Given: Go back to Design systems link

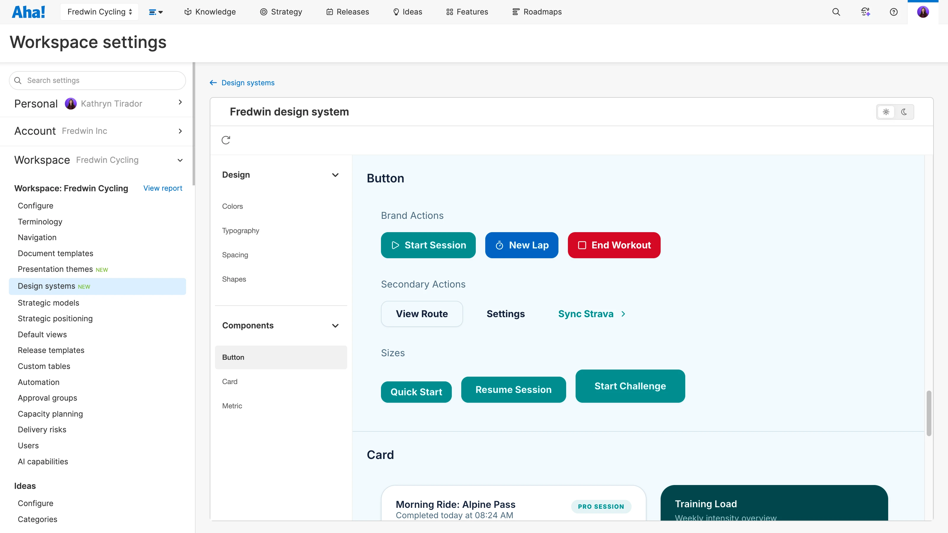Looking at the screenshot, I should point(248,83).
